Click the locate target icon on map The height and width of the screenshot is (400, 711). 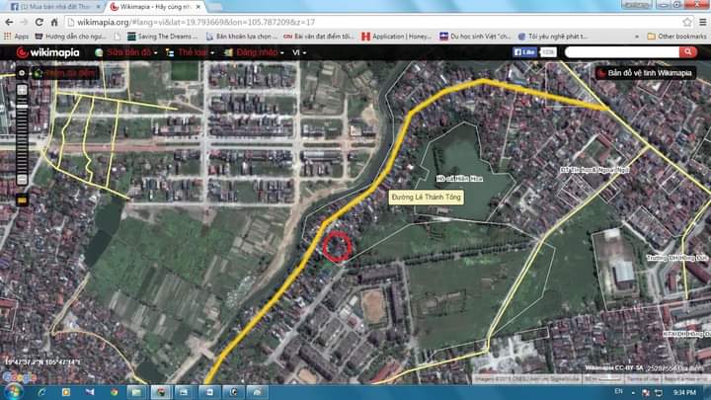(x=22, y=73)
